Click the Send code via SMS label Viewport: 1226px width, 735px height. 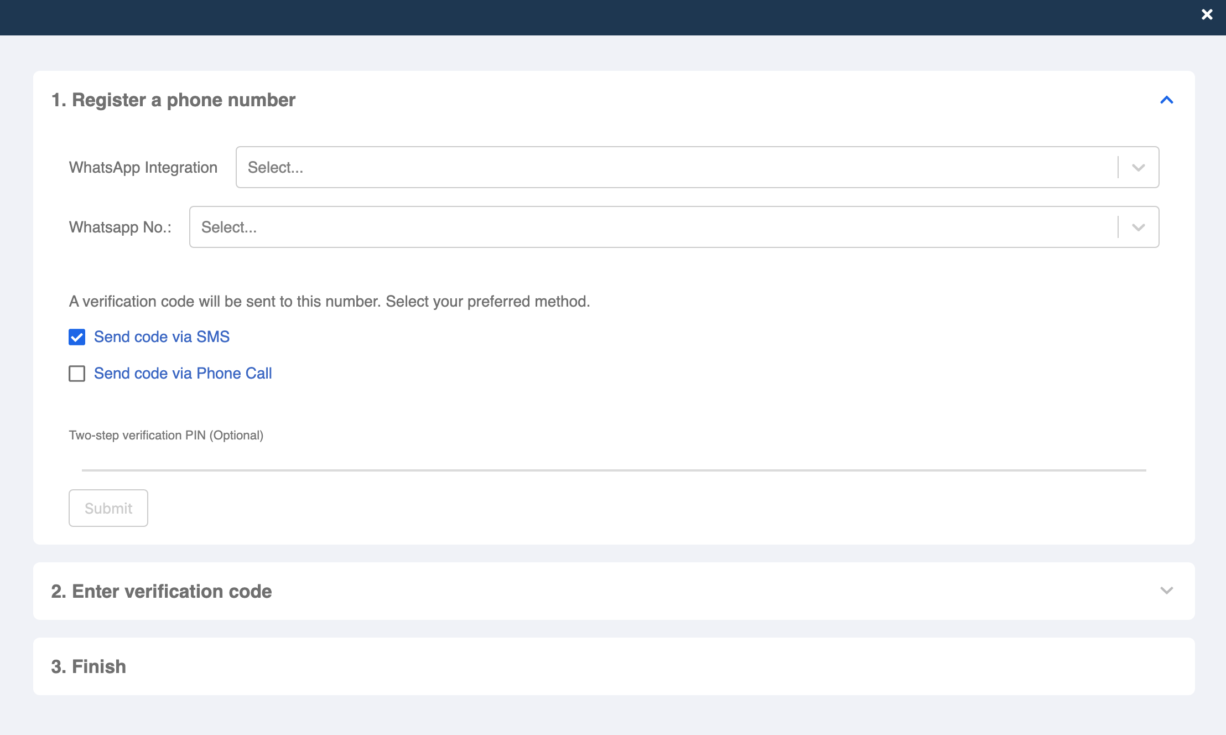162,337
